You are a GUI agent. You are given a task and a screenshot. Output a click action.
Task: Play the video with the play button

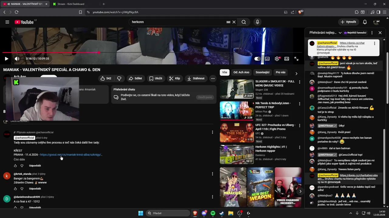pos(6,59)
